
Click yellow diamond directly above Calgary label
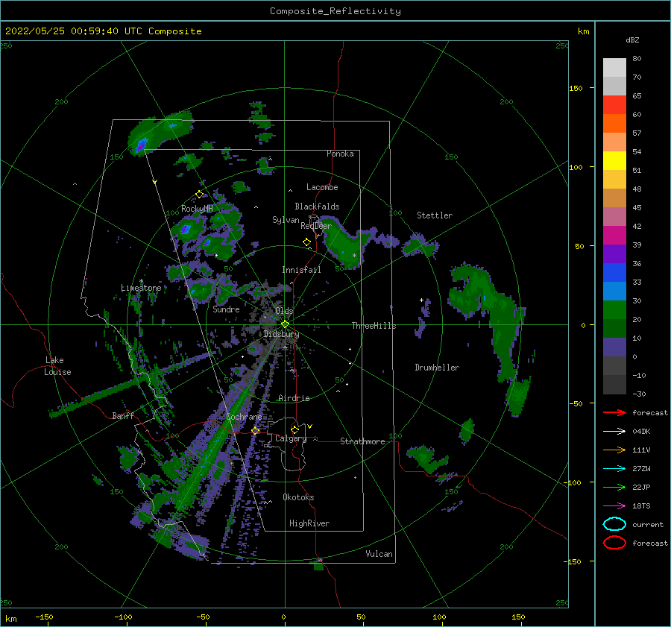tap(294, 429)
